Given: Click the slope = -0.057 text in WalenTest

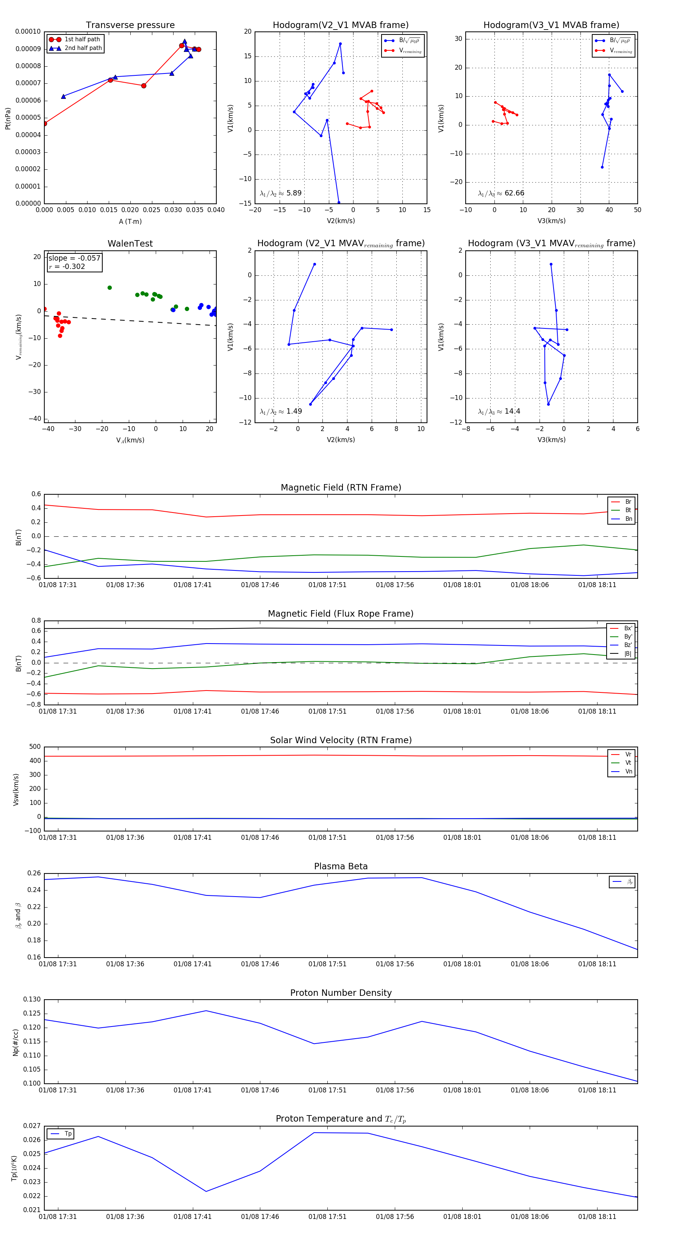Looking at the screenshot, I should (74, 258).
